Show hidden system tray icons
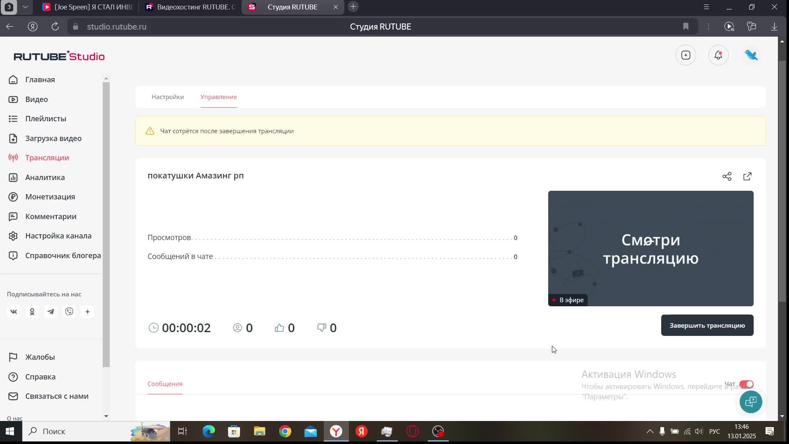The image size is (789, 444). (650, 431)
